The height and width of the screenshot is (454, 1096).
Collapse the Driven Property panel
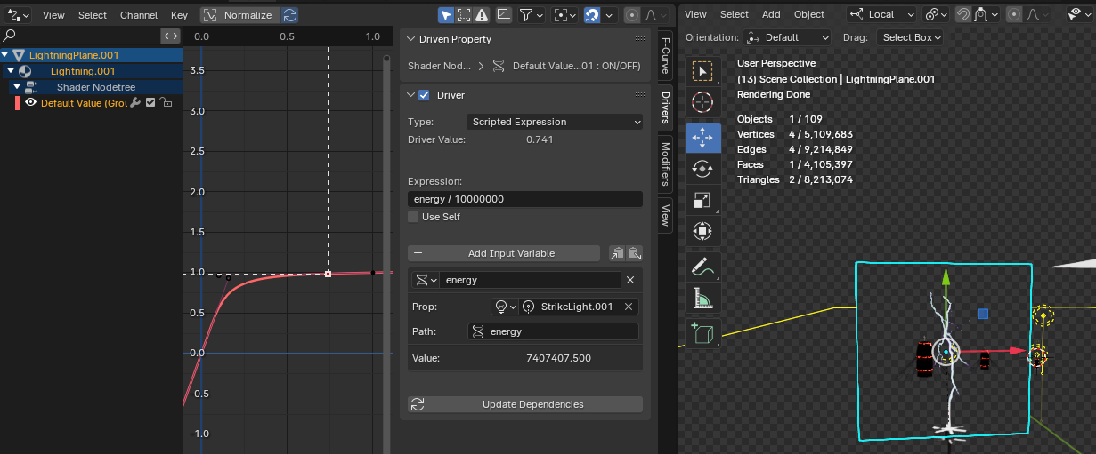pos(410,39)
